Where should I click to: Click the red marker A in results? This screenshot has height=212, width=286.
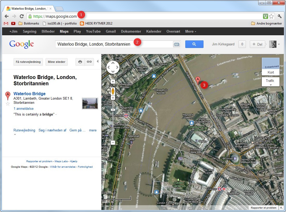8,96
